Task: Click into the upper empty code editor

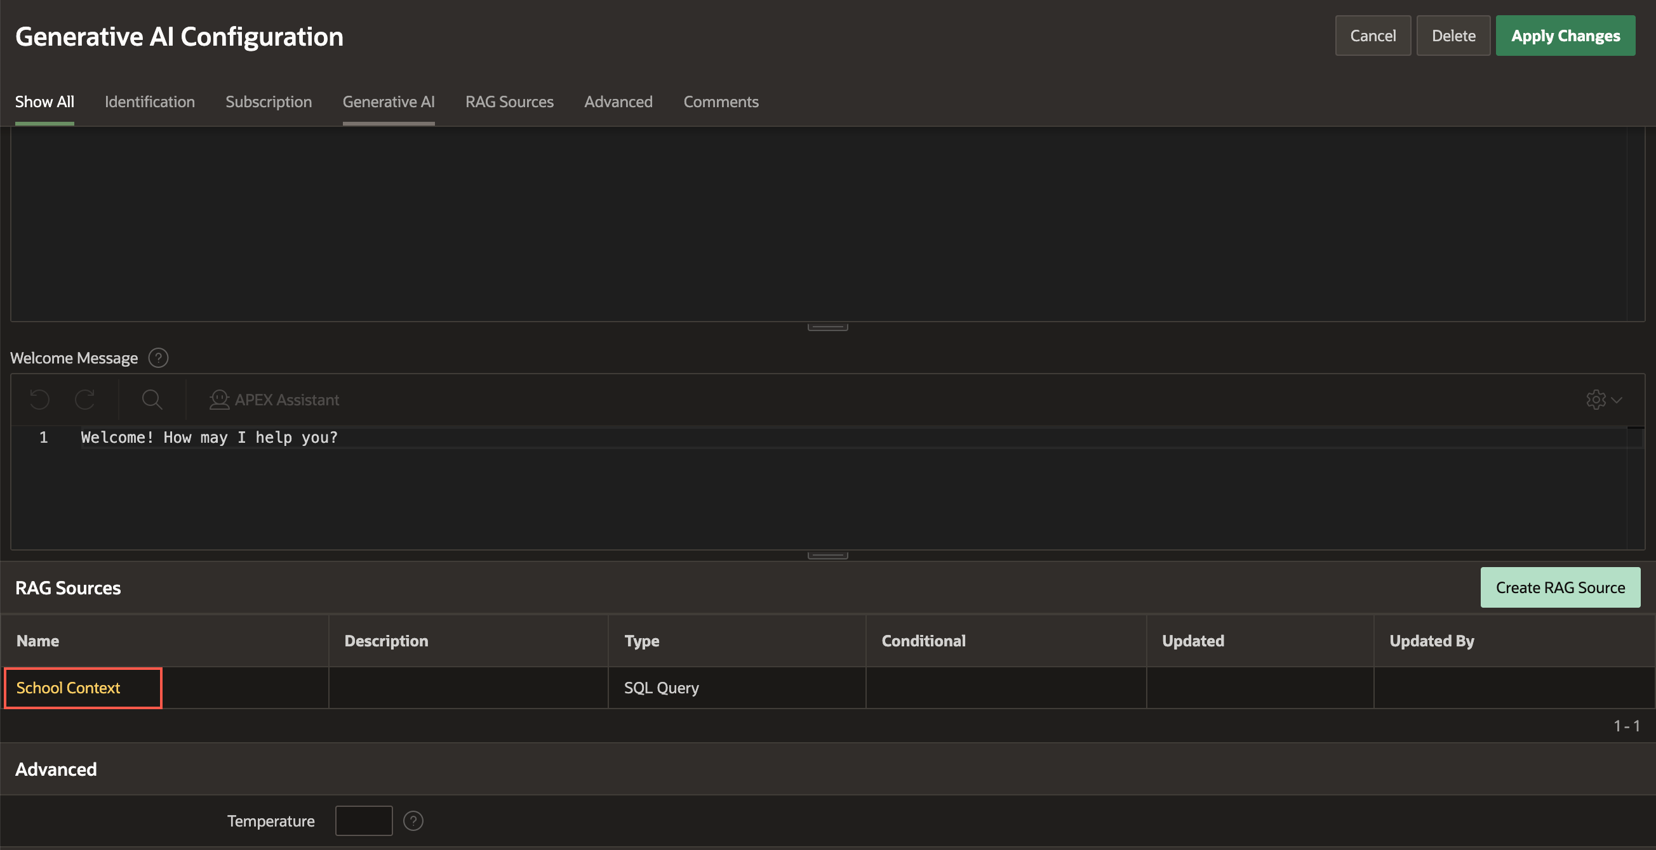Action: pyautogui.click(x=827, y=224)
